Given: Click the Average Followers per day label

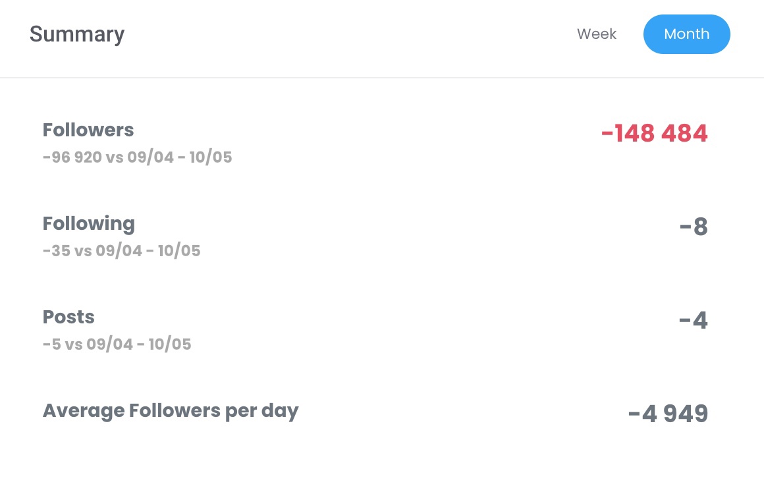Looking at the screenshot, I should (171, 411).
